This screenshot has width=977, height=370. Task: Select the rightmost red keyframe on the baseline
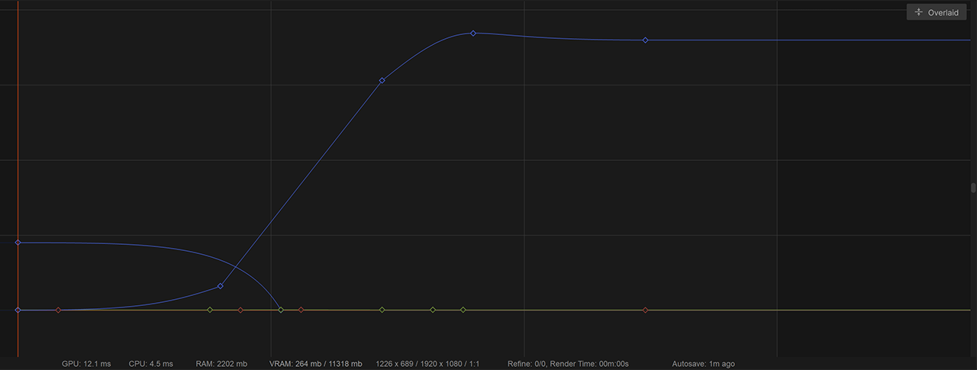645,310
